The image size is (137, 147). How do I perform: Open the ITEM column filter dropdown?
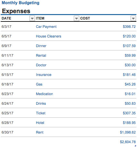[x=76, y=18]
